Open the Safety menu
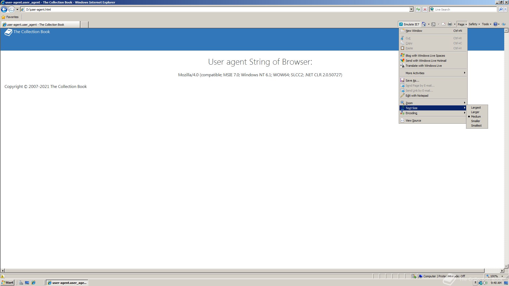The height and width of the screenshot is (286, 509). click(x=474, y=24)
